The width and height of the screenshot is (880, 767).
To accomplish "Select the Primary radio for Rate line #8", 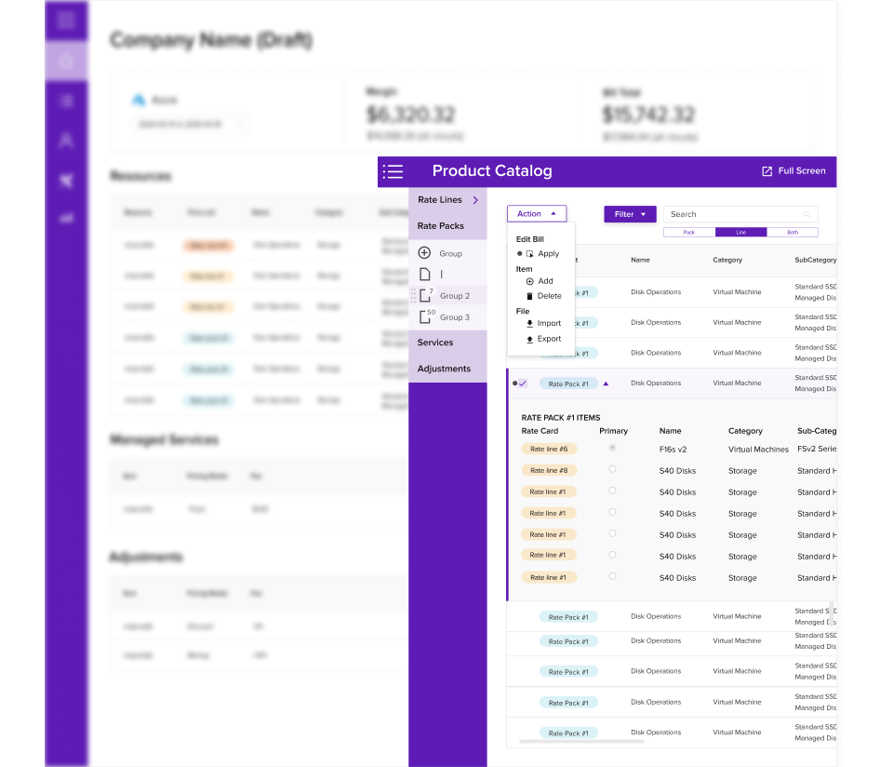I will point(612,470).
